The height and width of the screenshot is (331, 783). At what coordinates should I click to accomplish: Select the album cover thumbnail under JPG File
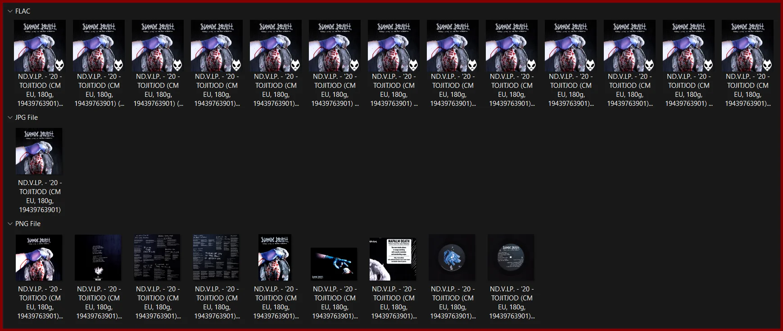tap(39, 151)
